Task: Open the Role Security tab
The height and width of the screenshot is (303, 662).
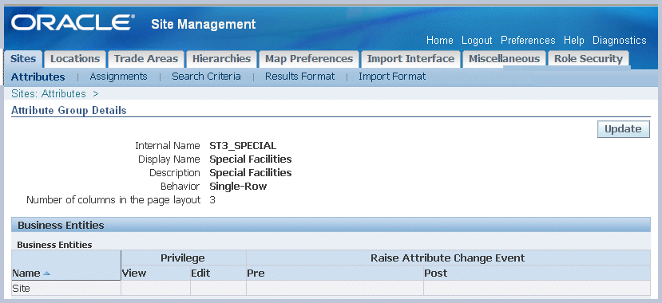Action: [588, 58]
